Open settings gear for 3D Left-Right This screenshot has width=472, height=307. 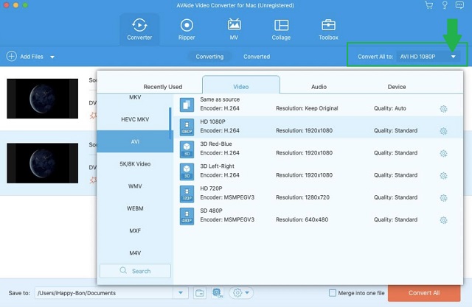443,175
